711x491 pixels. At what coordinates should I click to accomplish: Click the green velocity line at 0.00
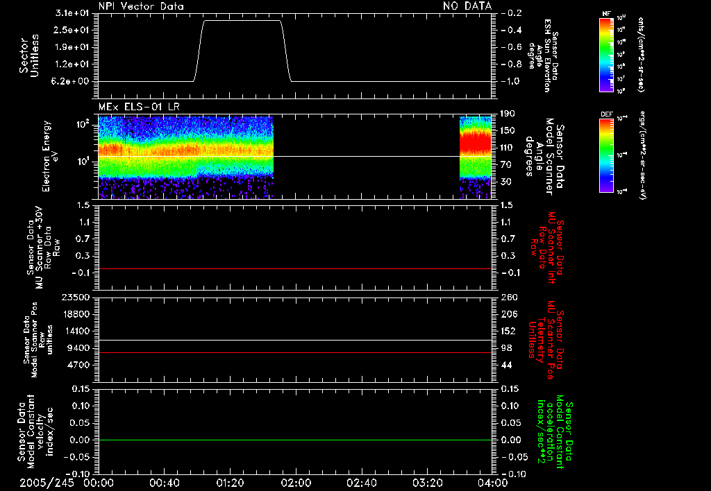pos(294,440)
